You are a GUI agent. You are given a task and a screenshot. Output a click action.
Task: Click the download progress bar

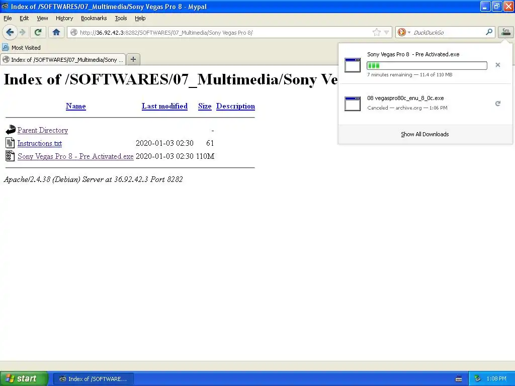(426, 66)
